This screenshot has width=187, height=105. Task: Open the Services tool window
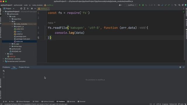coord(71,101)
